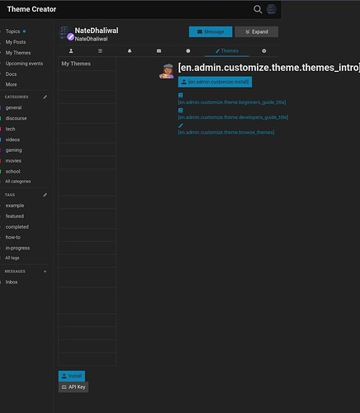Viewport: 360px width, 413px height.
Task: Open the search magnifier icon
Action: pyautogui.click(x=258, y=9)
